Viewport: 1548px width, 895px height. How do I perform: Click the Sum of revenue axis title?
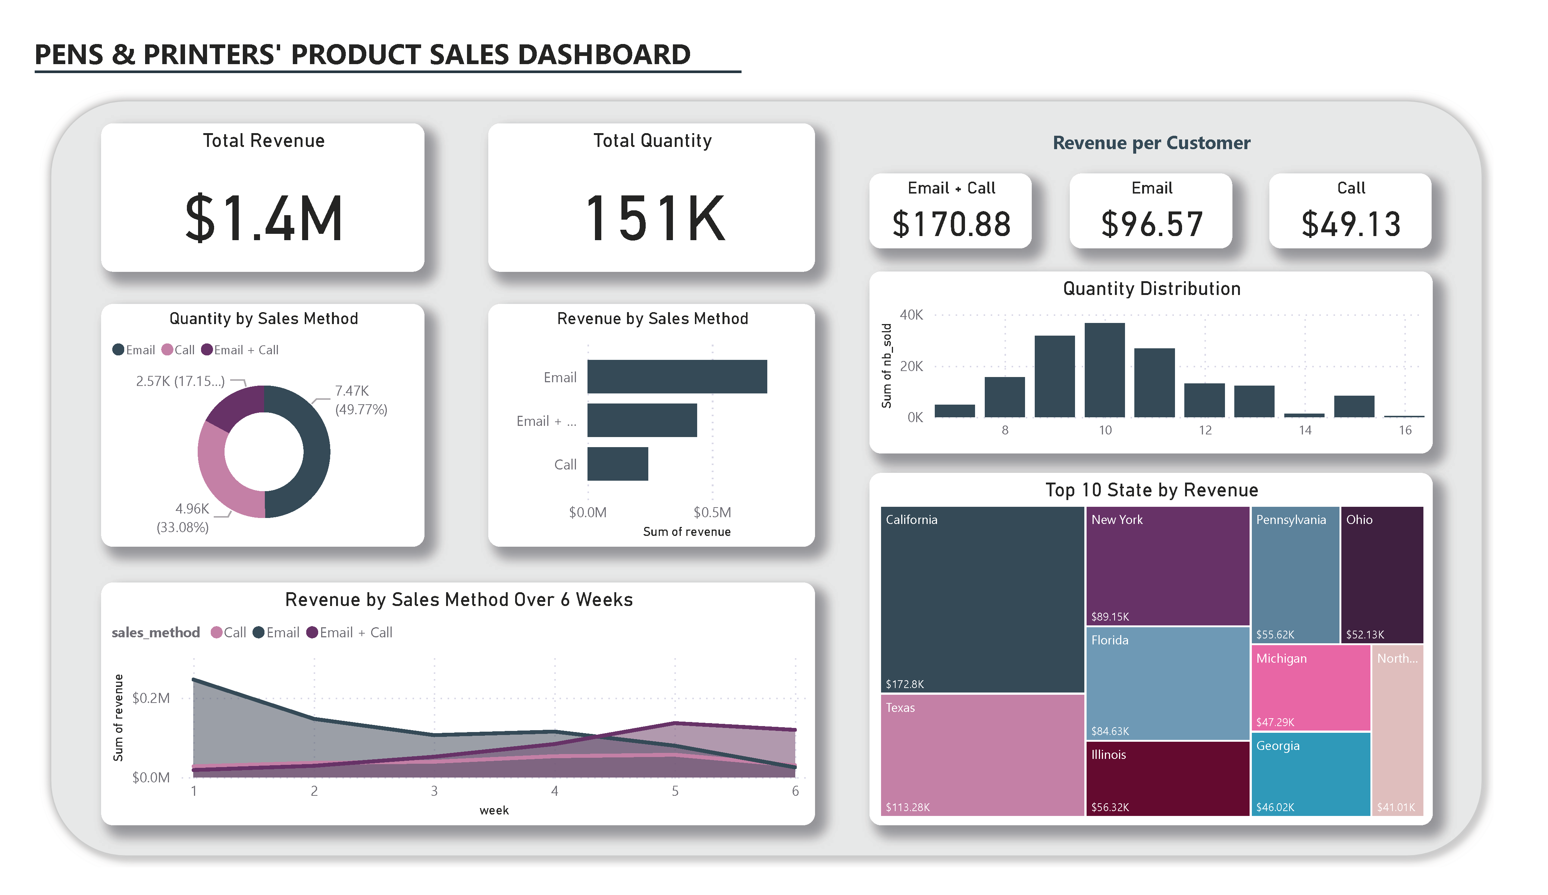pyautogui.click(x=687, y=533)
